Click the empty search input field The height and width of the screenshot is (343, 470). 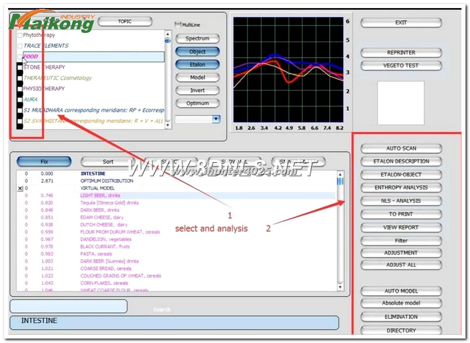[x=68, y=306]
